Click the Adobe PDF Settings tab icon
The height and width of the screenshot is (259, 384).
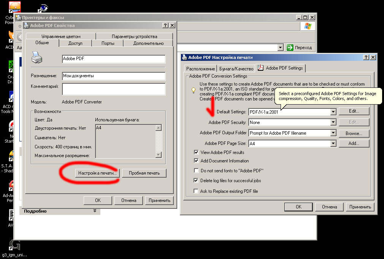[260, 68]
